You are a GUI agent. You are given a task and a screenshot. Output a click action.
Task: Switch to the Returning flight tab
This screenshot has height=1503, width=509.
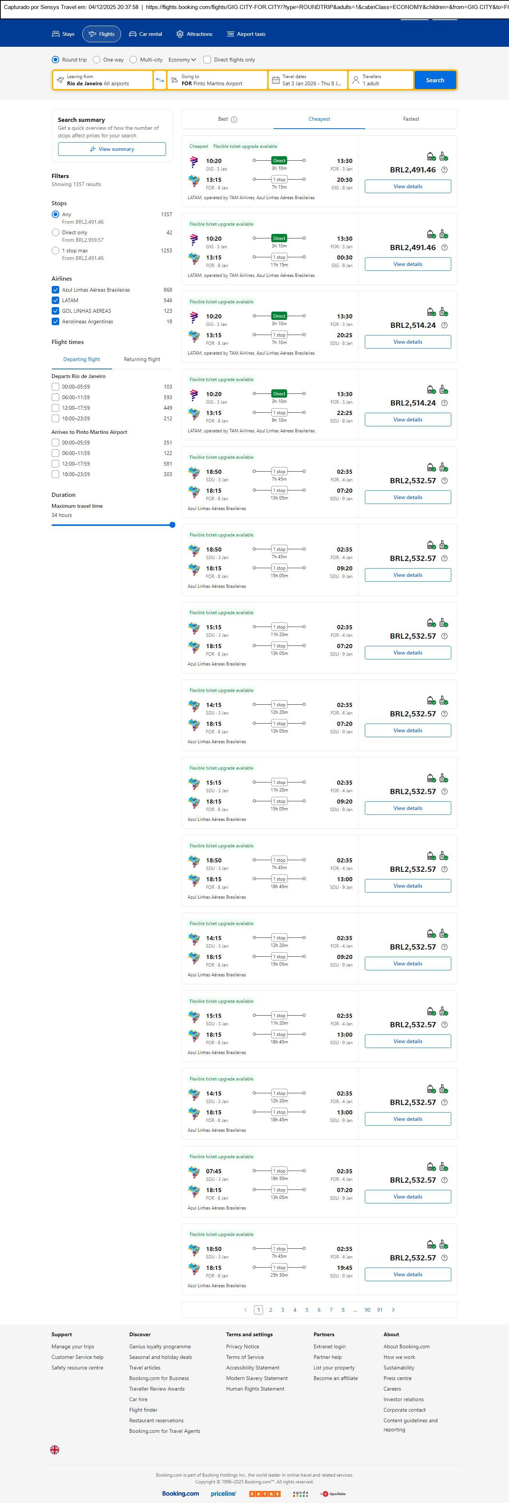pyautogui.click(x=142, y=360)
